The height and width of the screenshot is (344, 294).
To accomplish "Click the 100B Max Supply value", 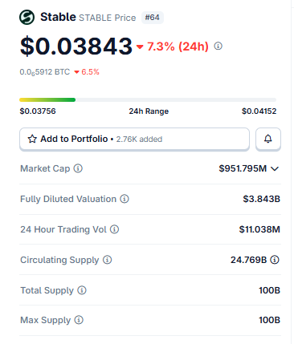I will (x=269, y=320).
